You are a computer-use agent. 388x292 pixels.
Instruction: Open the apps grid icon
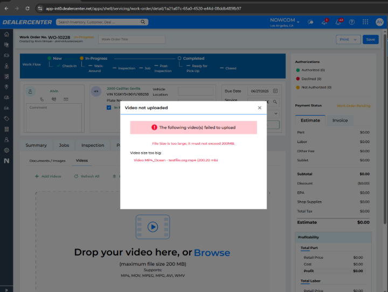tap(365, 22)
